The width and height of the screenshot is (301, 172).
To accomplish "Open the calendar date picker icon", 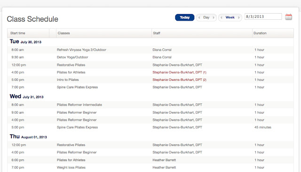I will point(288,17).
